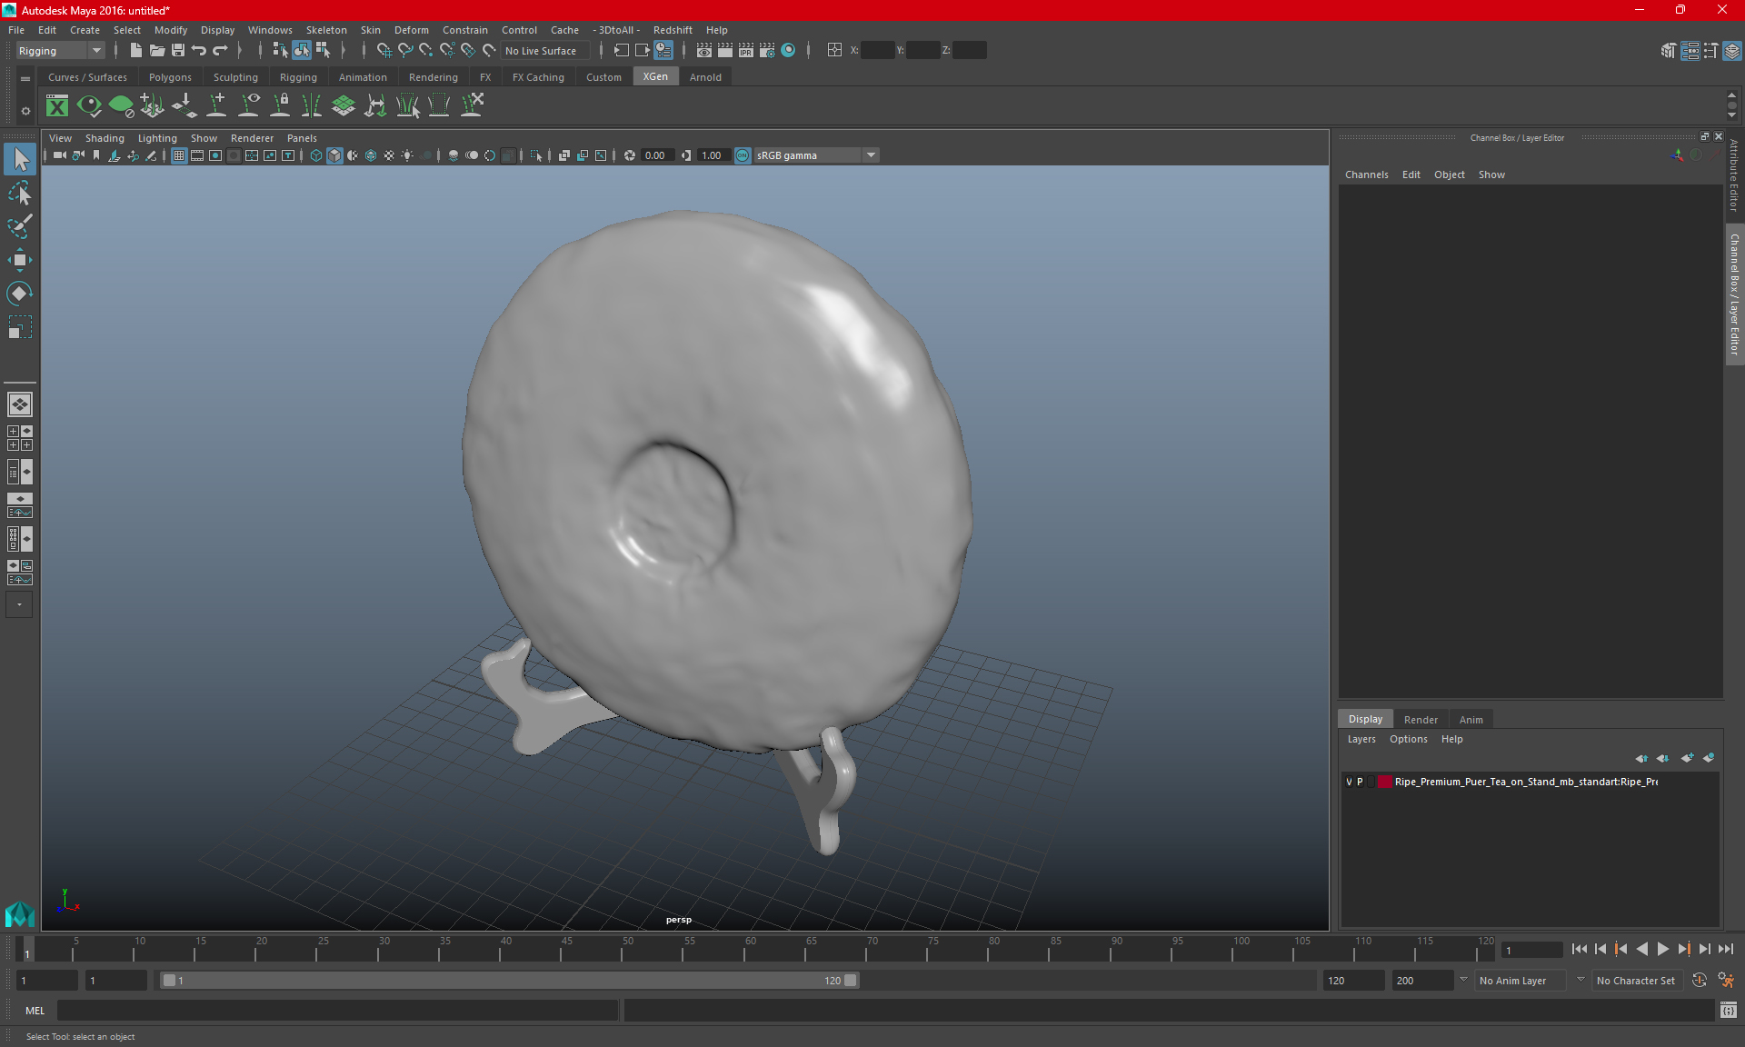Choose the Move tool

click(19, 260)
